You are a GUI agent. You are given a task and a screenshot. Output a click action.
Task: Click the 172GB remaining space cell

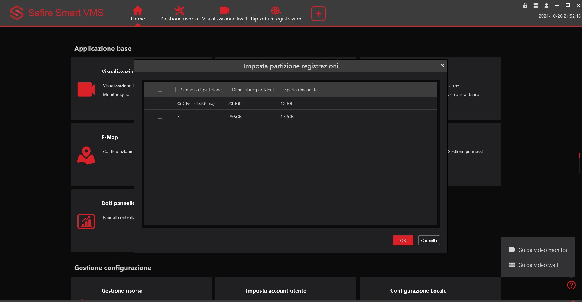point(287,117)
